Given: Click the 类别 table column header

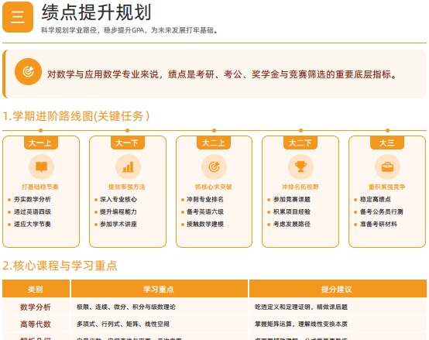Looking at the screenshot, I should (x=36, y=289).
